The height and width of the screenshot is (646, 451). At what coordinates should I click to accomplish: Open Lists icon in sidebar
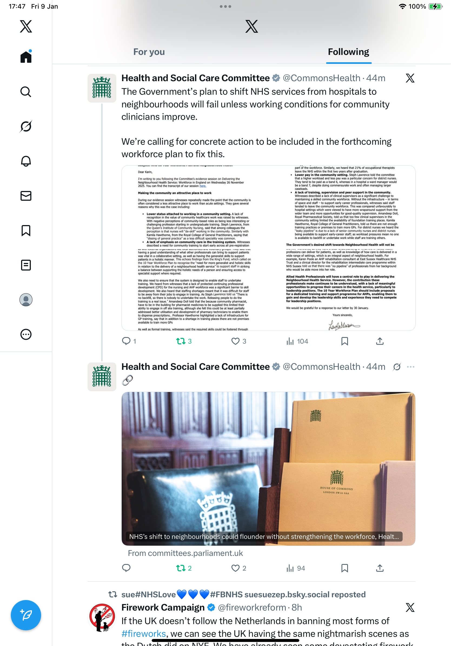tap(26, 265)
